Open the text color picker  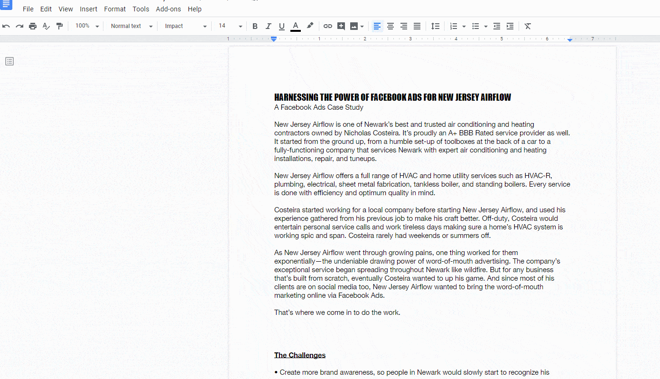296,26
